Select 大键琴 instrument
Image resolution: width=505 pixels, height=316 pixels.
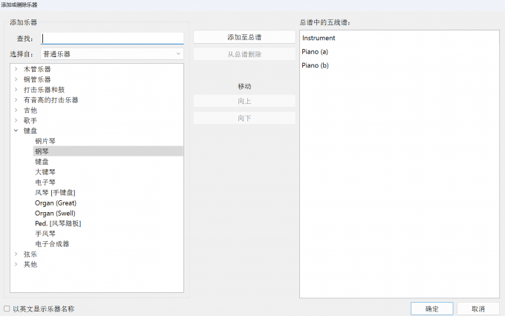click(x=45, y=172)
